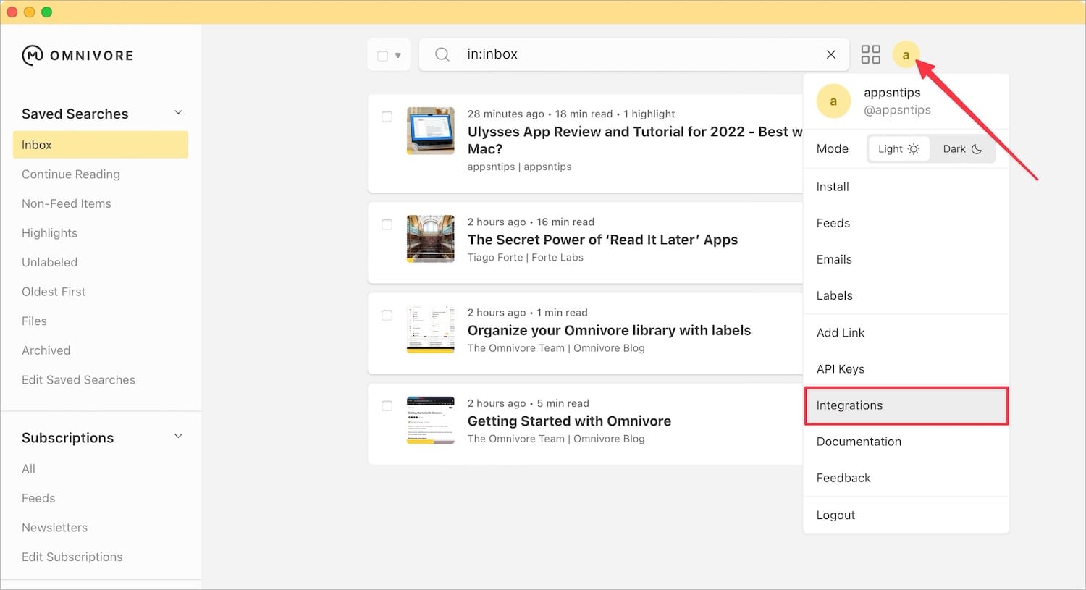Click the Getting Started article thumbnail
The width and height of the screenshot is (1086, 590).
pyautogui.click(x=431, y=420)
